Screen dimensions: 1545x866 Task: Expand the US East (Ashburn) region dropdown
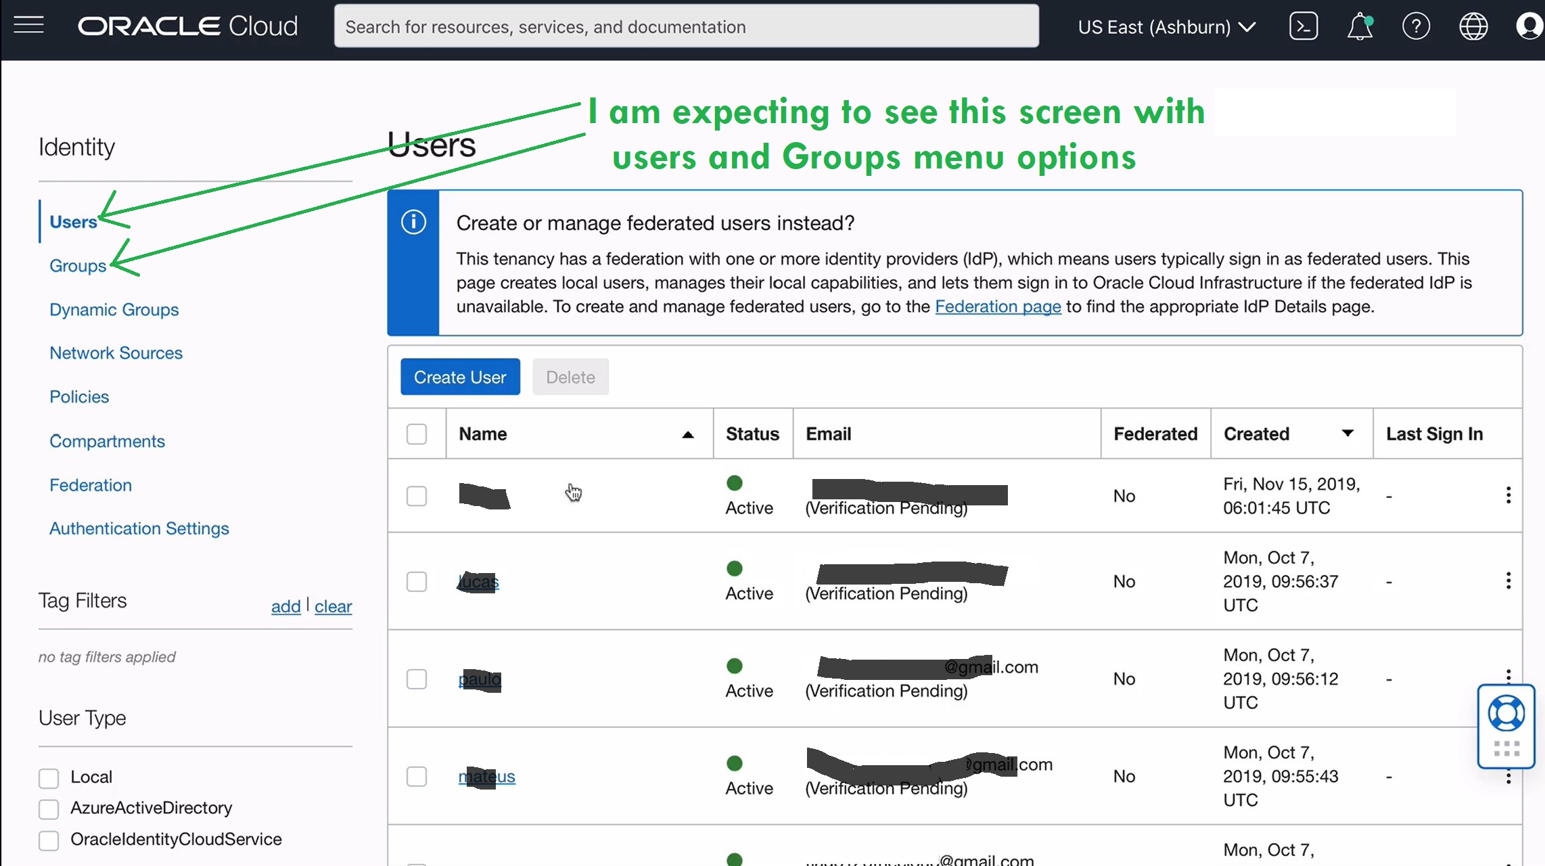(1166, 27)
